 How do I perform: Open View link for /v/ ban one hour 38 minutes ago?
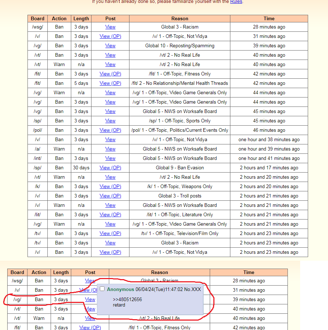(x=110, y=139)
